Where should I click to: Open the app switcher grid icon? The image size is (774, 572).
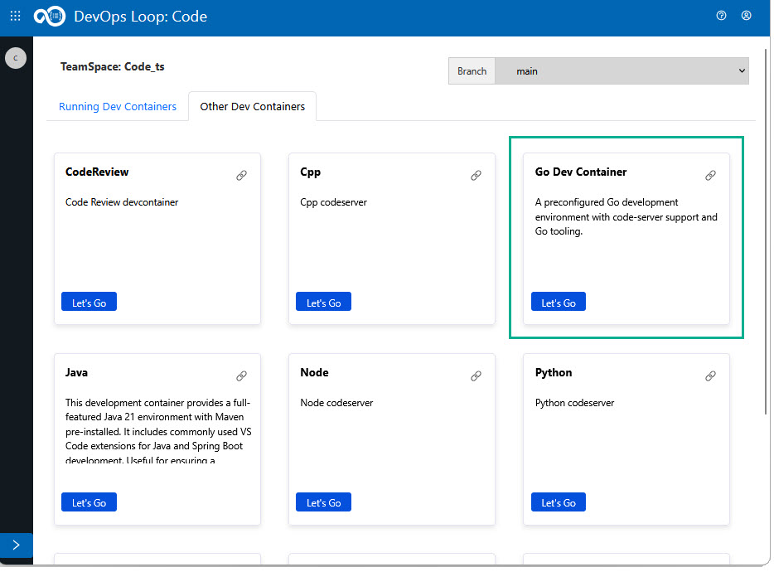click(15, 16)
